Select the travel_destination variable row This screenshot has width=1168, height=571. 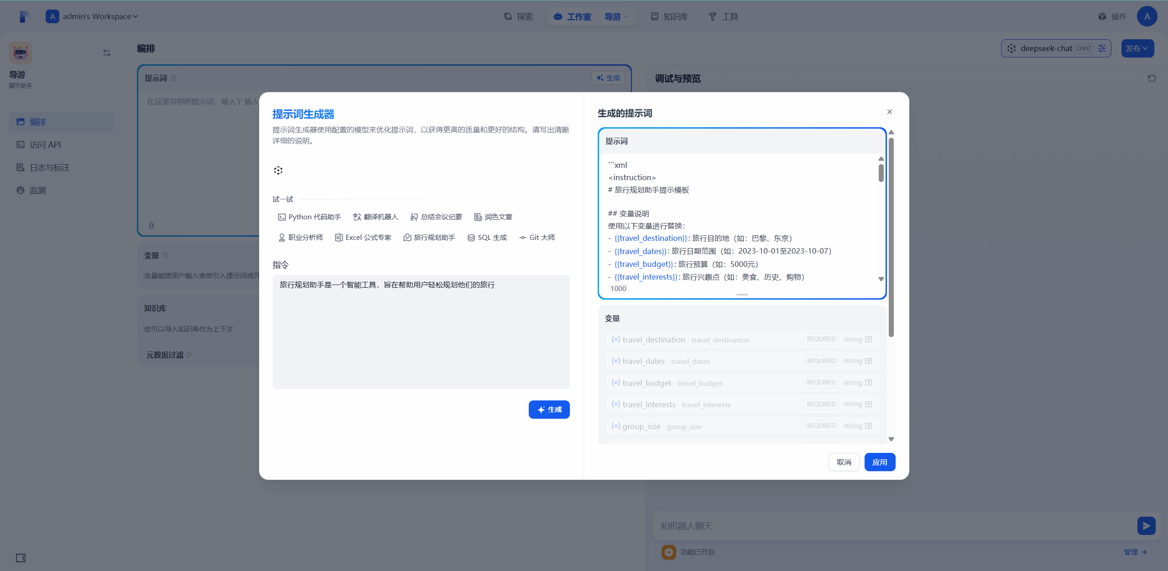pos(742,339)
